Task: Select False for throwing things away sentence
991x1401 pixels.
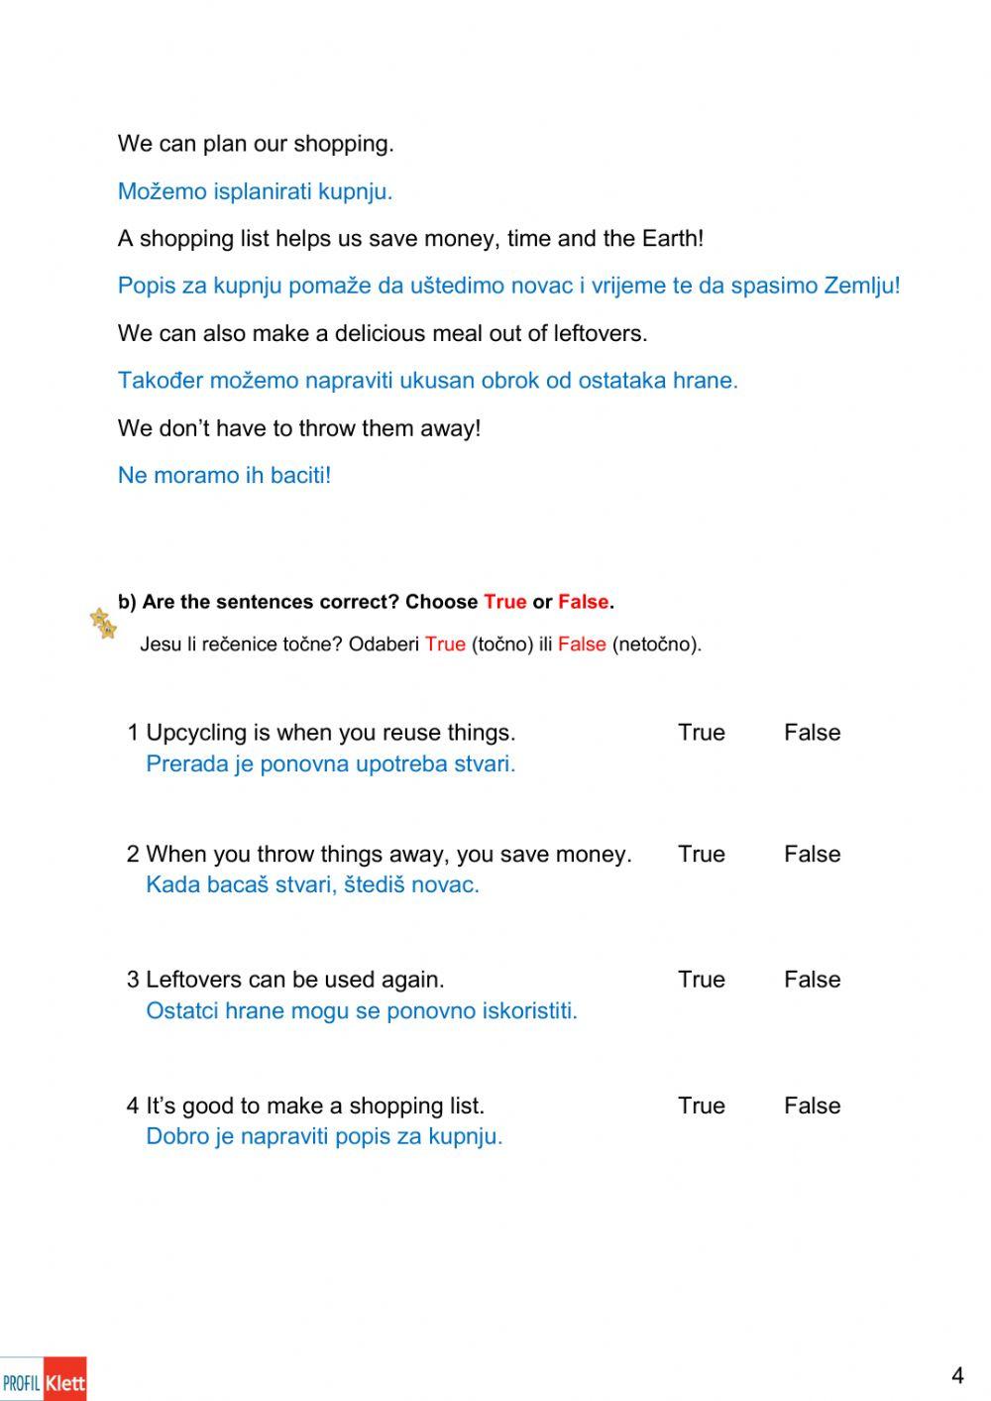Action: (x=812, y=854)
